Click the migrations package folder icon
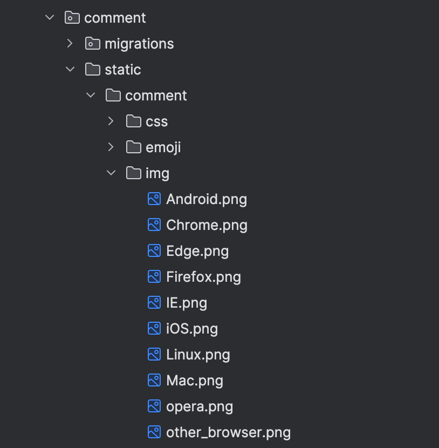 pyautogui.click(x=92, y=43)
